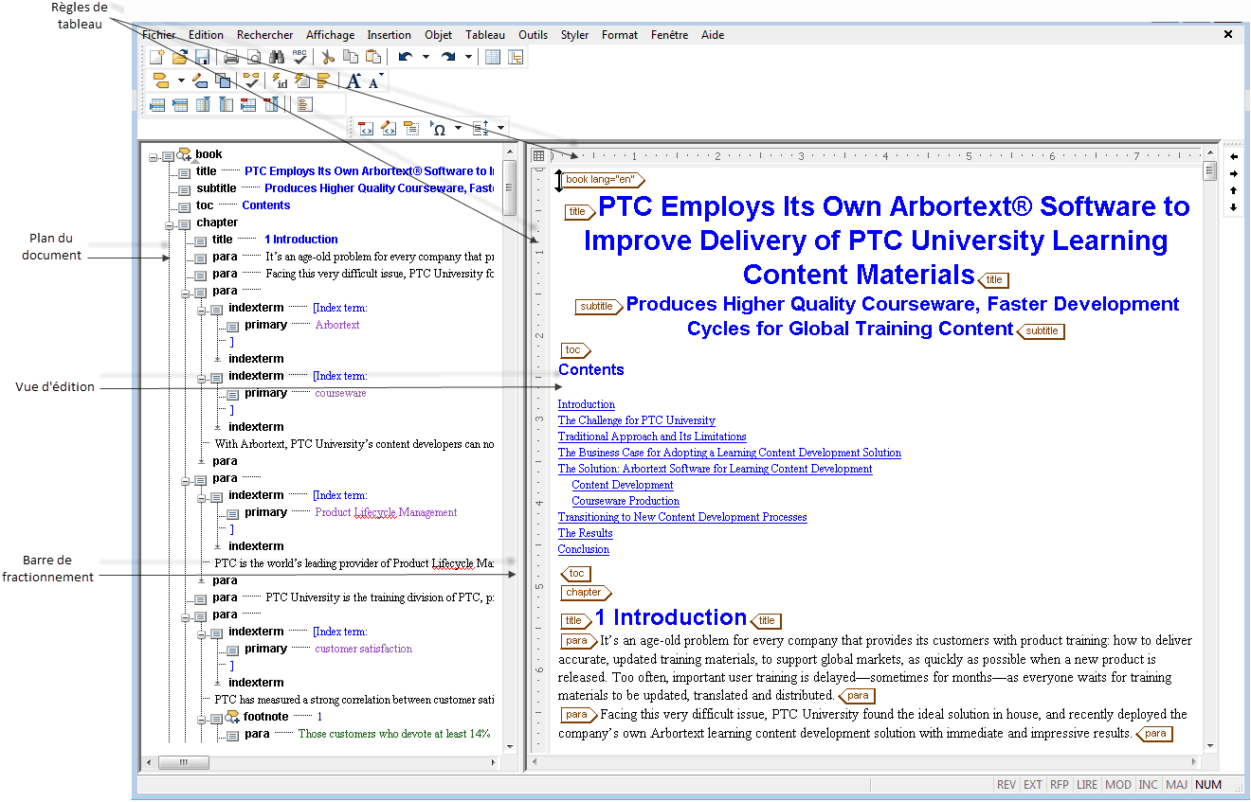Click the scissors cut icon

328,57
